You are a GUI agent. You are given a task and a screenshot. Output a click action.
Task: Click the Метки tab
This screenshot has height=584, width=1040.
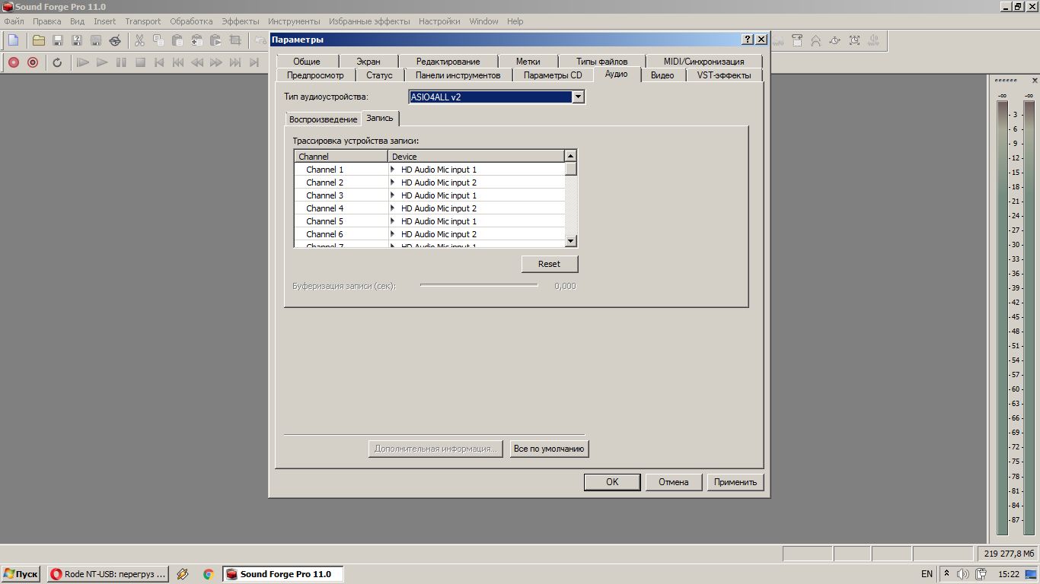[x=528, y=62]
